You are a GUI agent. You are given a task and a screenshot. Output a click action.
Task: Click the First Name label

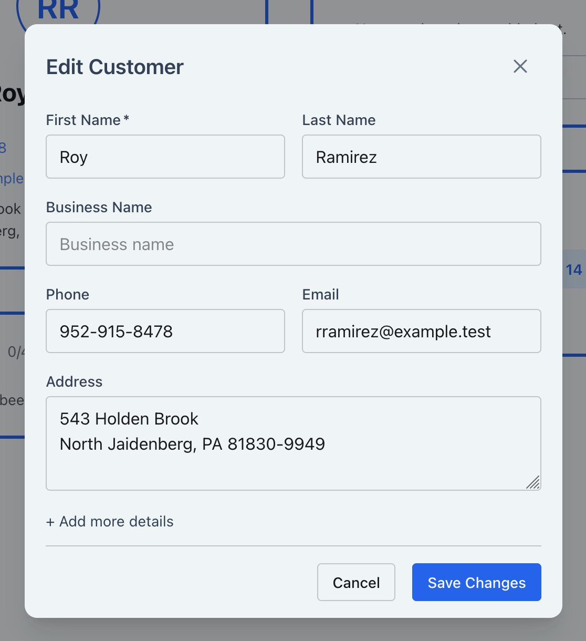[x=87, y=120]
